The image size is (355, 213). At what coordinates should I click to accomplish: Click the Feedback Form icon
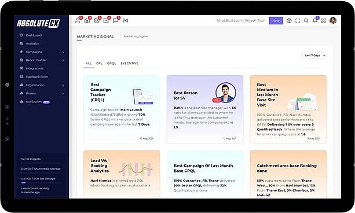tap(21, 76)
